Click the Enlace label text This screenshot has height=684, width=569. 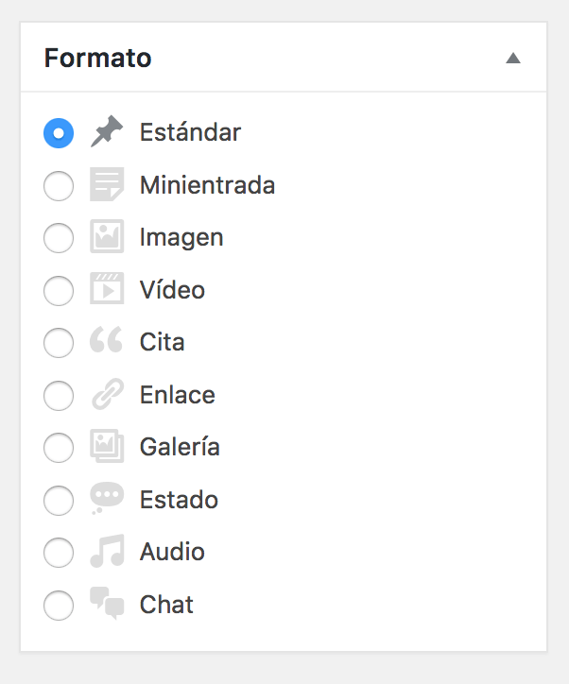[177, 395]
